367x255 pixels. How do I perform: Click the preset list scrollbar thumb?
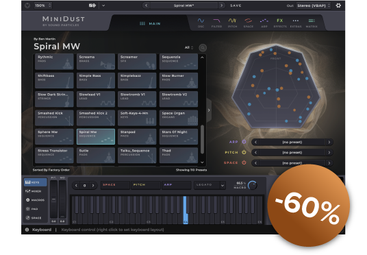coord(202,139)
